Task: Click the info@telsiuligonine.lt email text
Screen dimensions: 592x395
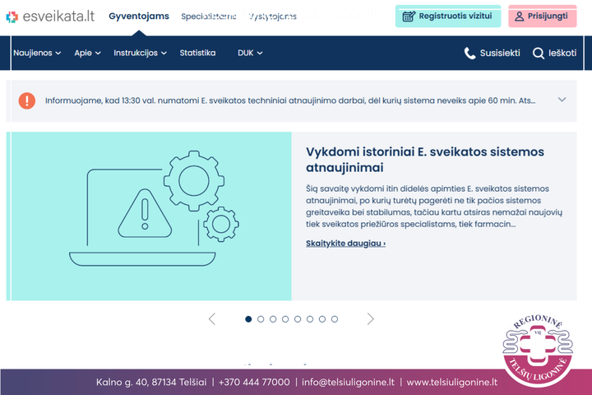Action: [x=348, y=382]
